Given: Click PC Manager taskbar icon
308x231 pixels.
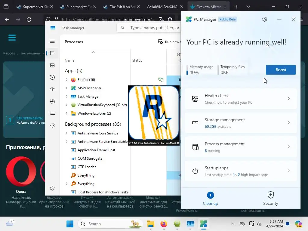Looking at the screenshot, I should click(204, 224).
